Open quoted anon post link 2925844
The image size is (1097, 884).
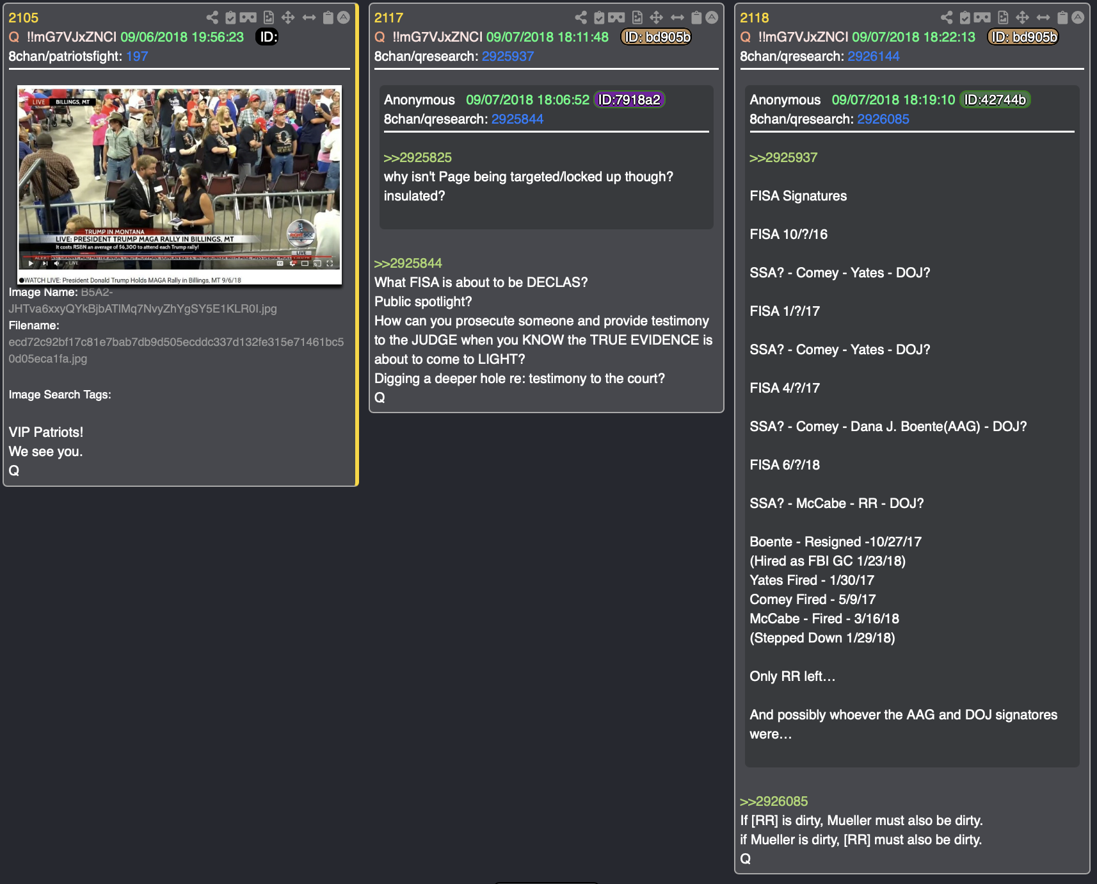(x=517, y=119)
